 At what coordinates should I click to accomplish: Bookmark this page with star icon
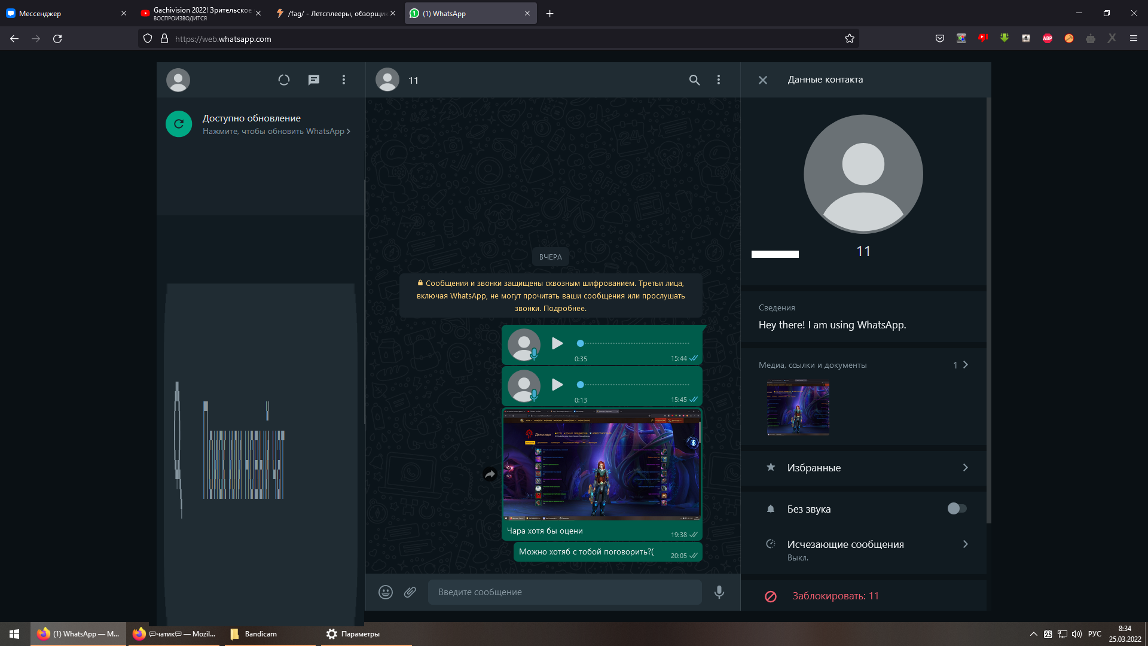(x=850, y=38)
